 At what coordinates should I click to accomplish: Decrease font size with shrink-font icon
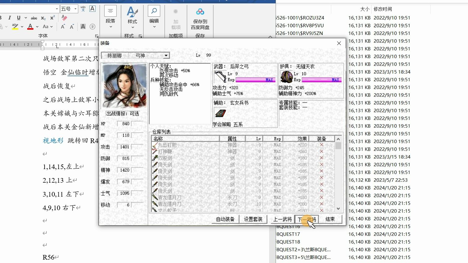click(72, 27)
